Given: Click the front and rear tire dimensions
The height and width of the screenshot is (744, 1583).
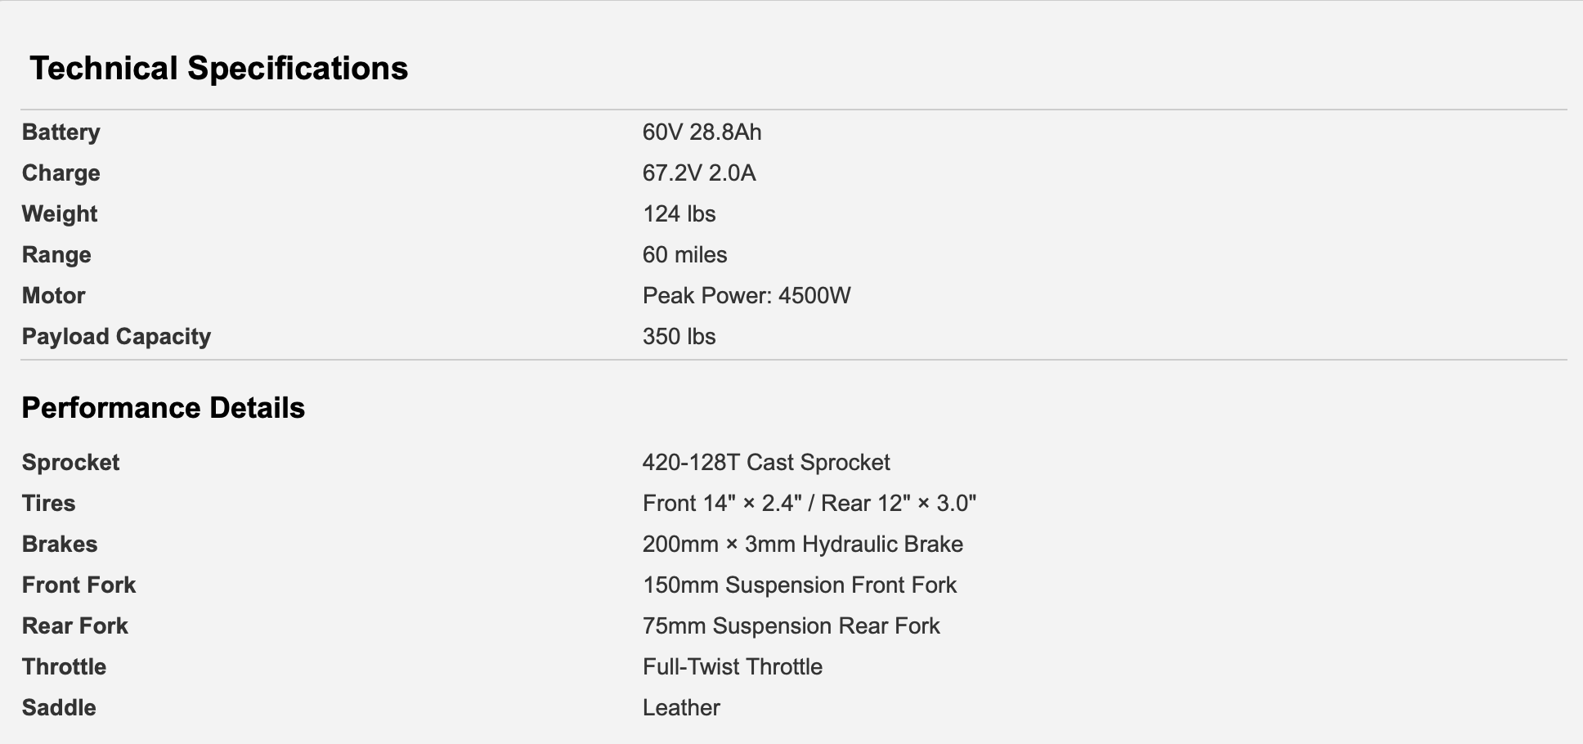Looking at the screenshot, I should pos(809,503).
